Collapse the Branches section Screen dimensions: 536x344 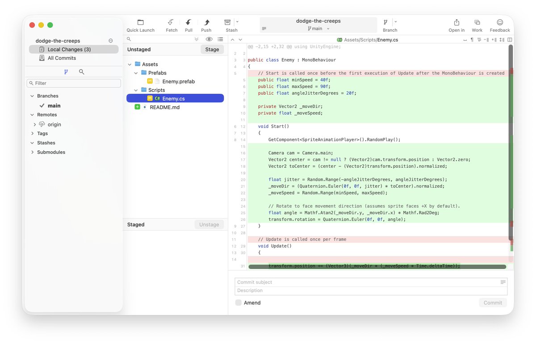pyautogui.click(x=32, y=96)
